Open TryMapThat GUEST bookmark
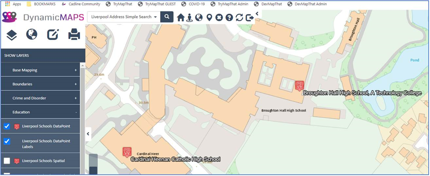This screenshot has width=430, height=176. 157,4
